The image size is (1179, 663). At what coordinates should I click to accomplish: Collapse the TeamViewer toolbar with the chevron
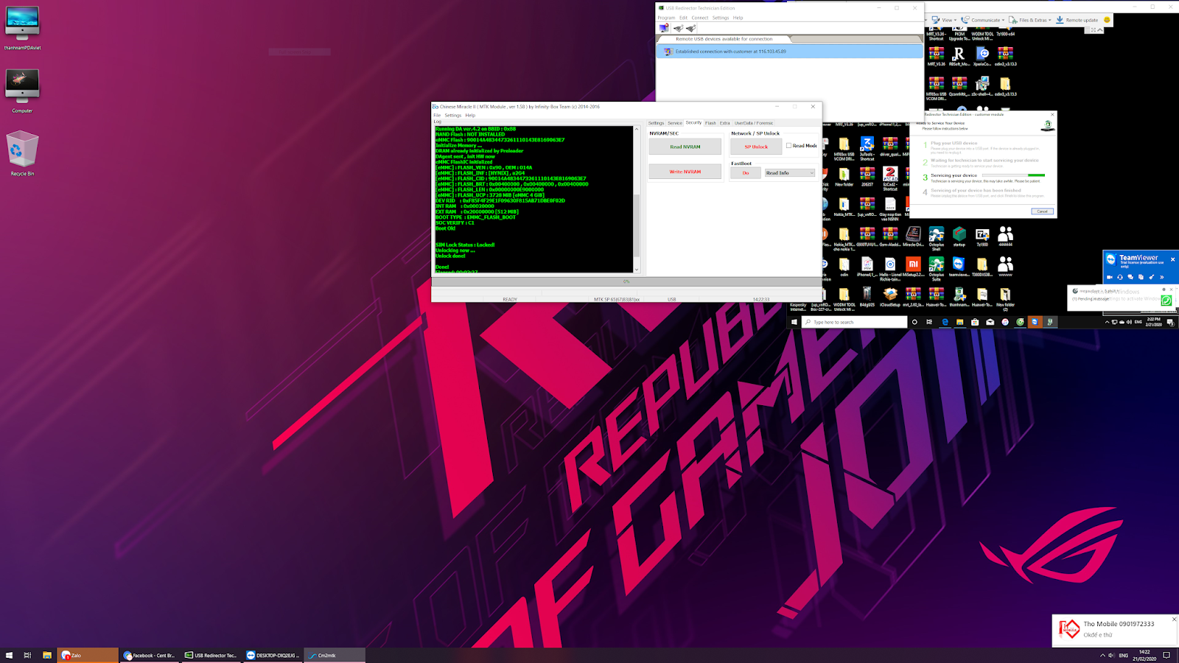[x=1100, y=29]
